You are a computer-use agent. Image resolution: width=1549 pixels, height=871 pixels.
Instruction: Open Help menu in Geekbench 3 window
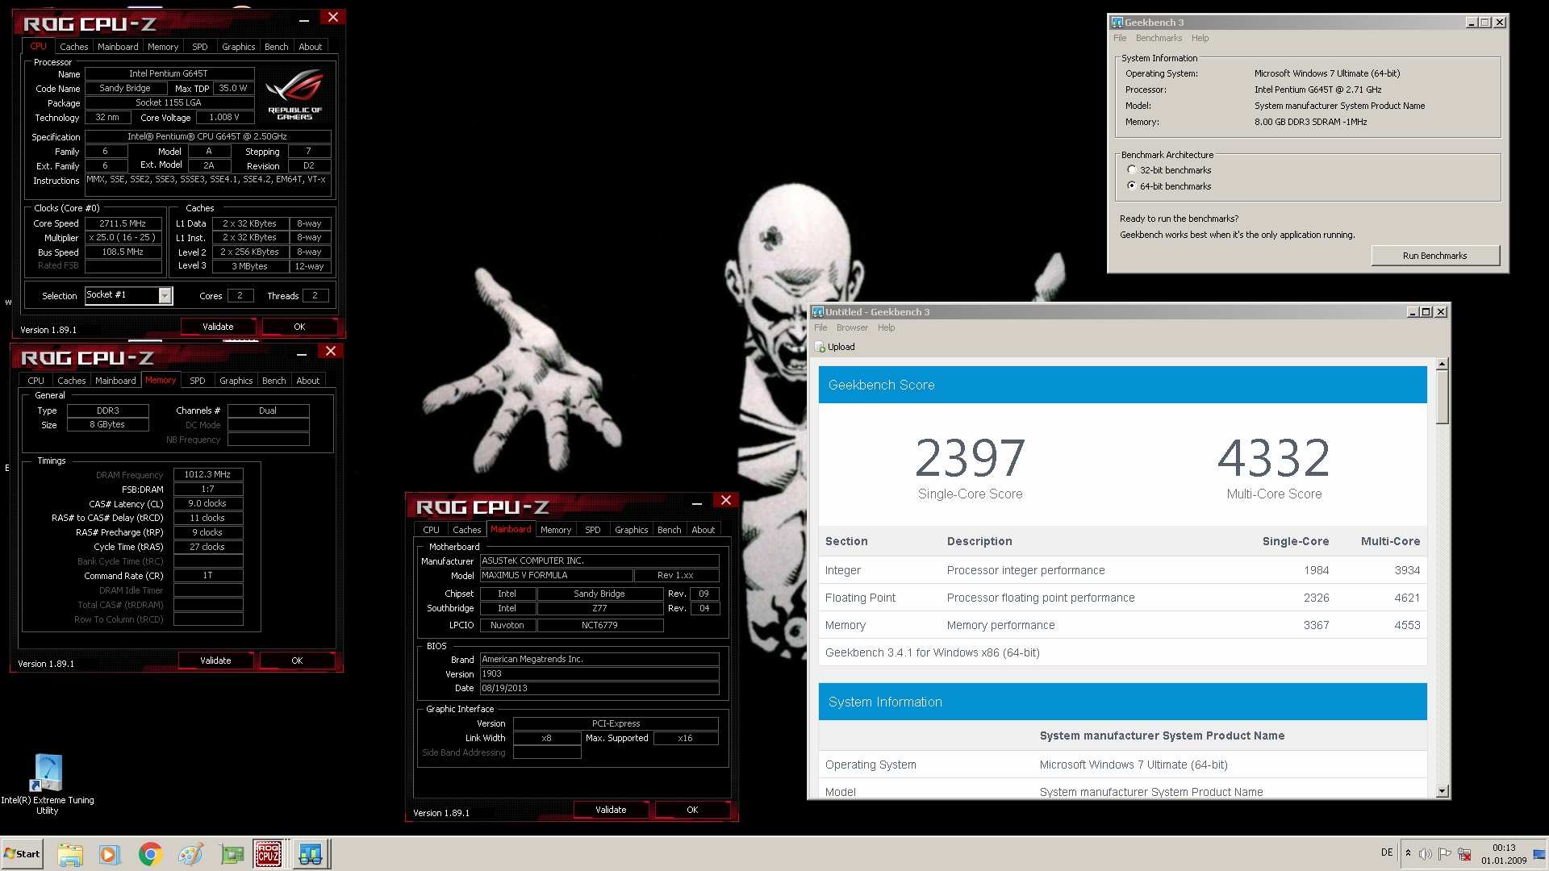(1200, 38)
